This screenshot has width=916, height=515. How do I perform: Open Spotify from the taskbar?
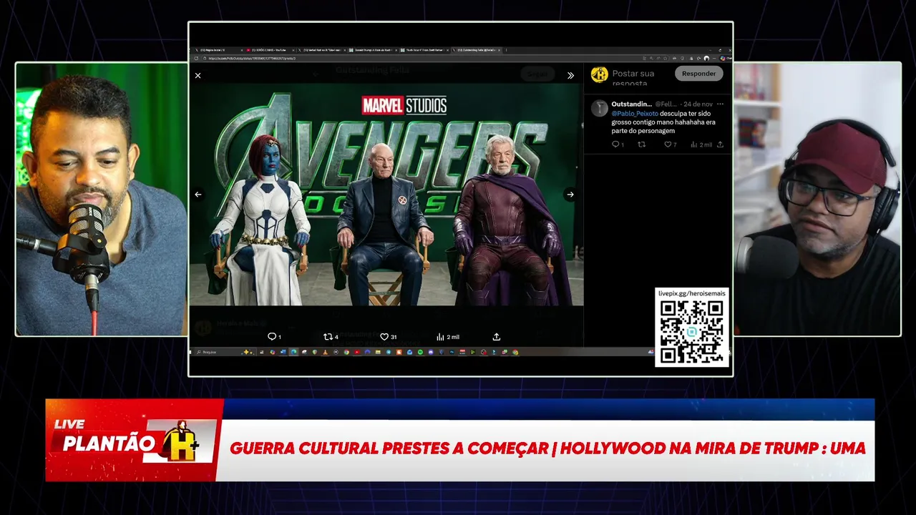[x=420, y=352]
